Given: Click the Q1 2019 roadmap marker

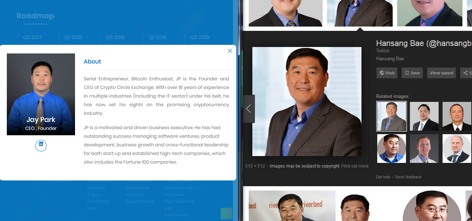Looking at the screenshot, I should 158,37.
